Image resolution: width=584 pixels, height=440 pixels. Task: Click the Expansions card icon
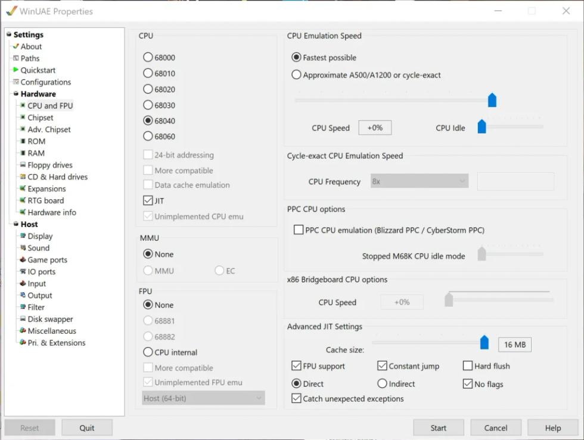click(23, 188)
